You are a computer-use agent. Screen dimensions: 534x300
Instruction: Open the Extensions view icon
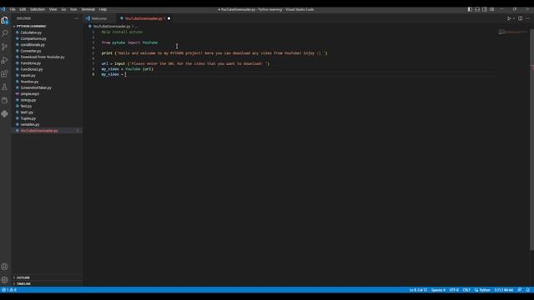(4, 74)
